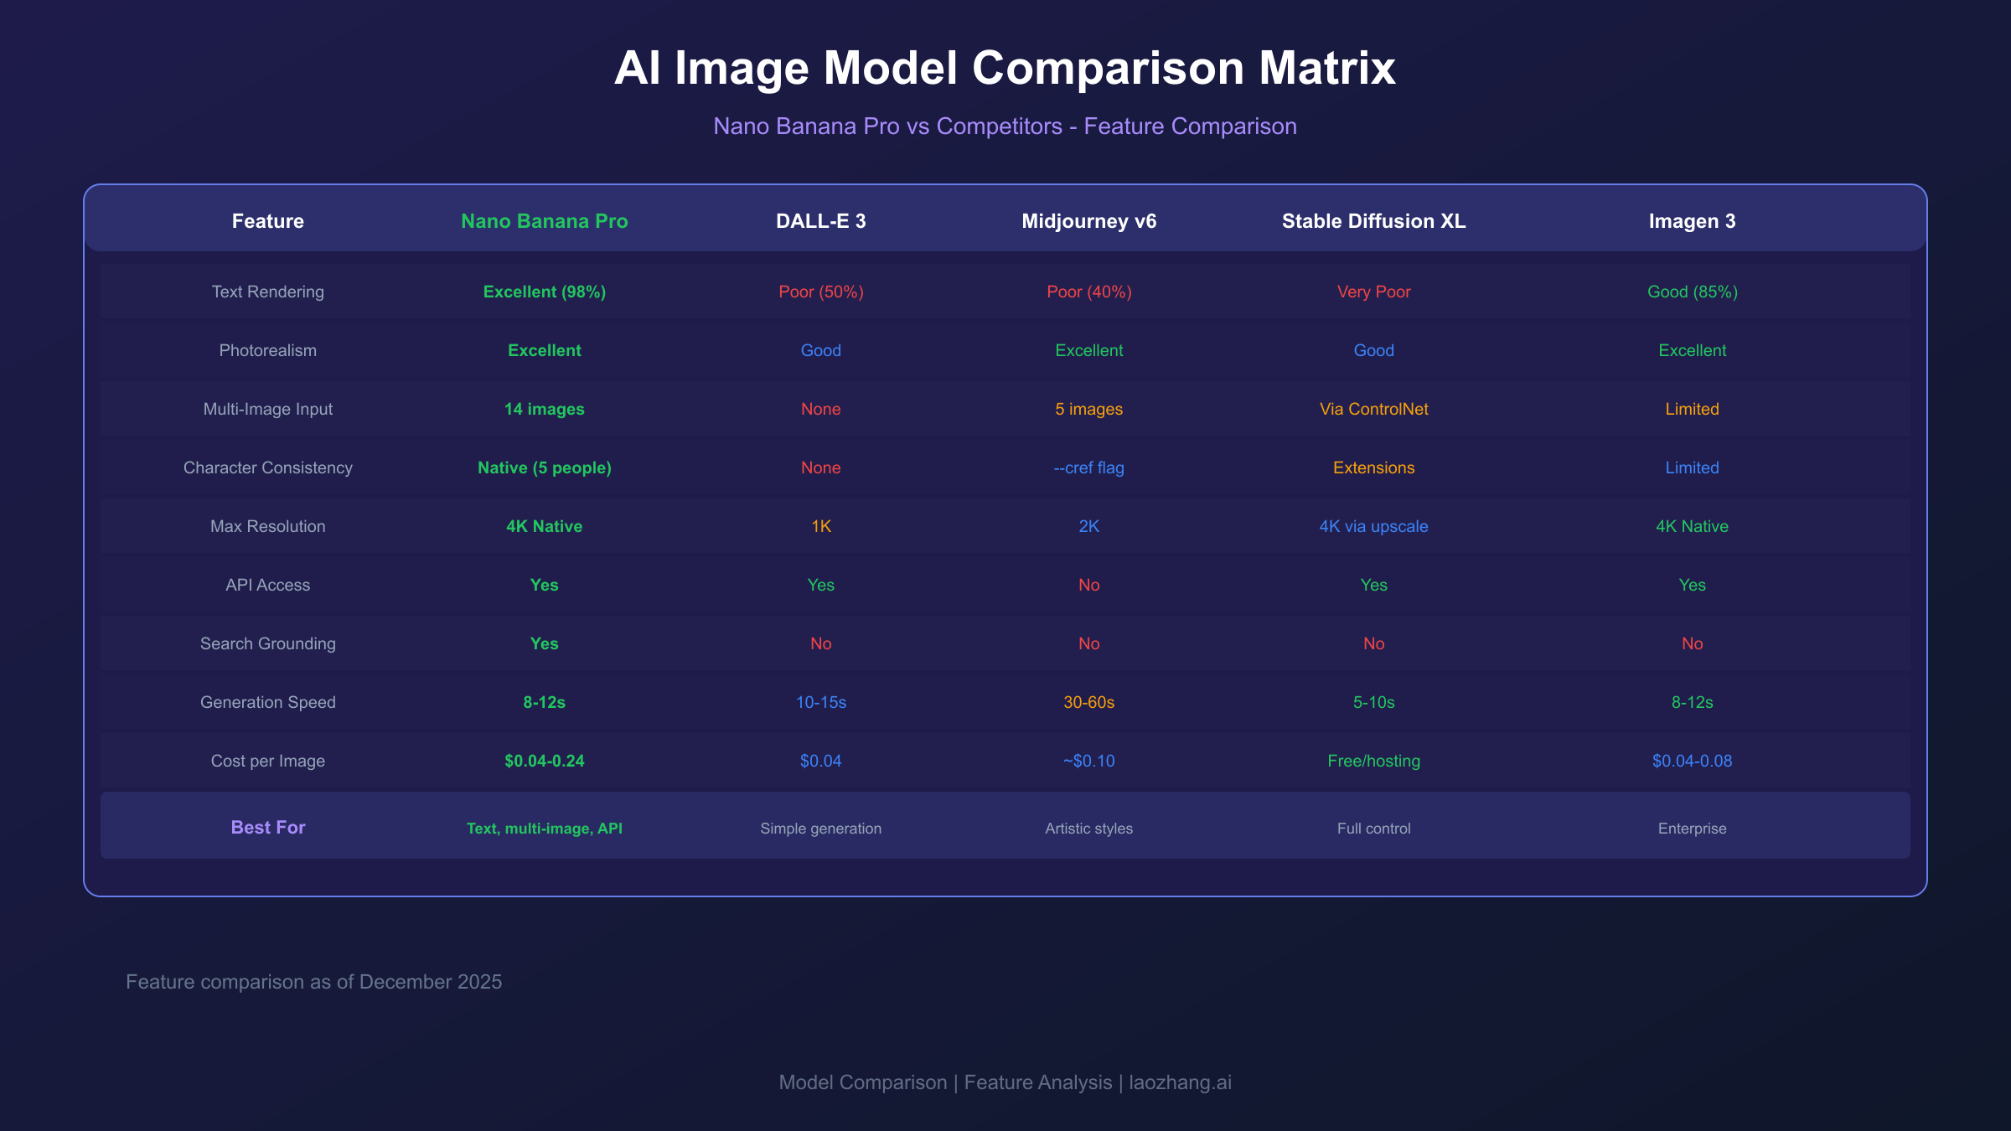This screenshot has height=1131, width=2011.
Task: Select the Best For row header
Action: click(x=267, y=827)
